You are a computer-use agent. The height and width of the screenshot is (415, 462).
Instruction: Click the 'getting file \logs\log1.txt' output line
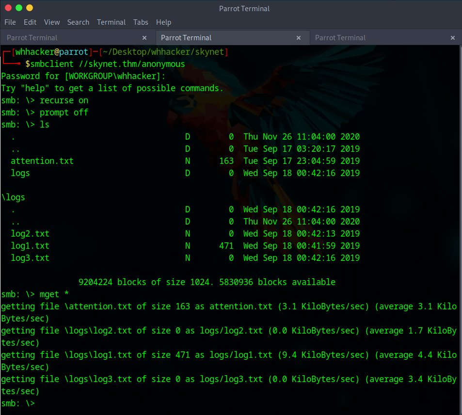(x=229, y=361)
